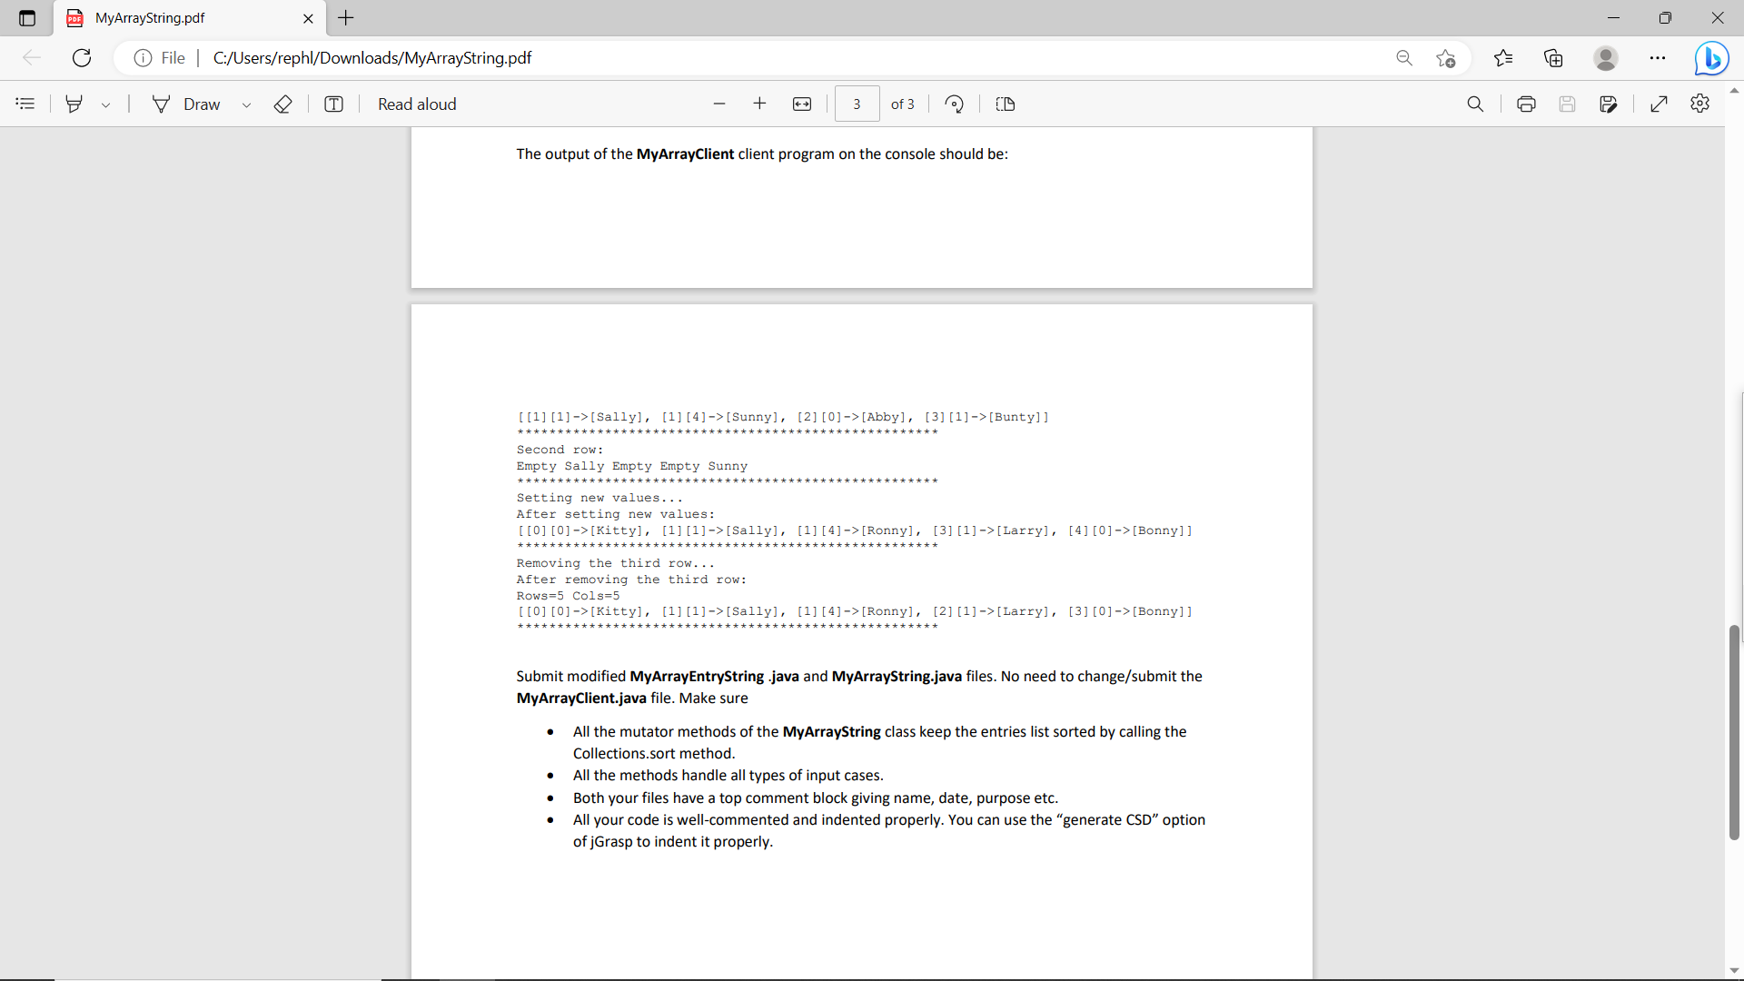The image size is (1744, 981).
Task: Select the Erase tool
Action: [282, 104]
